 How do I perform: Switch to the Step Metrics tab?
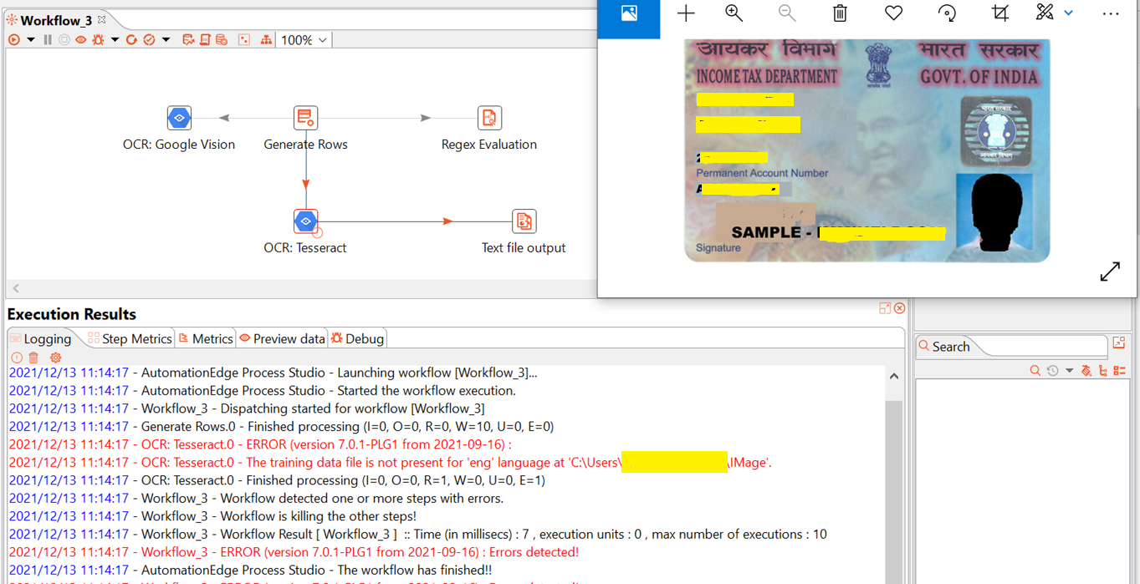(130, 338)
